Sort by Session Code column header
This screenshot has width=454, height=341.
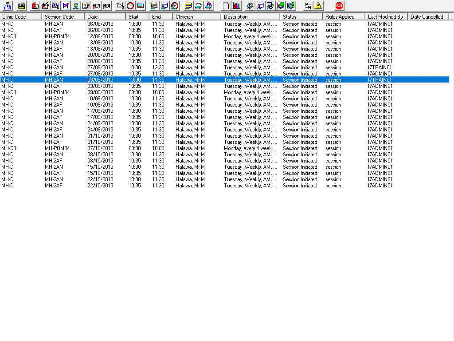63,17
